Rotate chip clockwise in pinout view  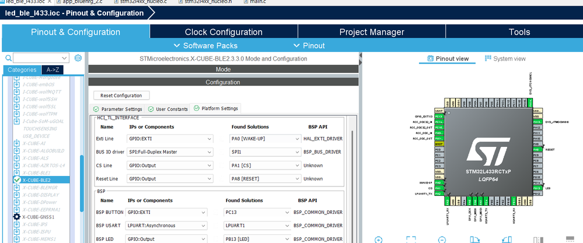474,240
